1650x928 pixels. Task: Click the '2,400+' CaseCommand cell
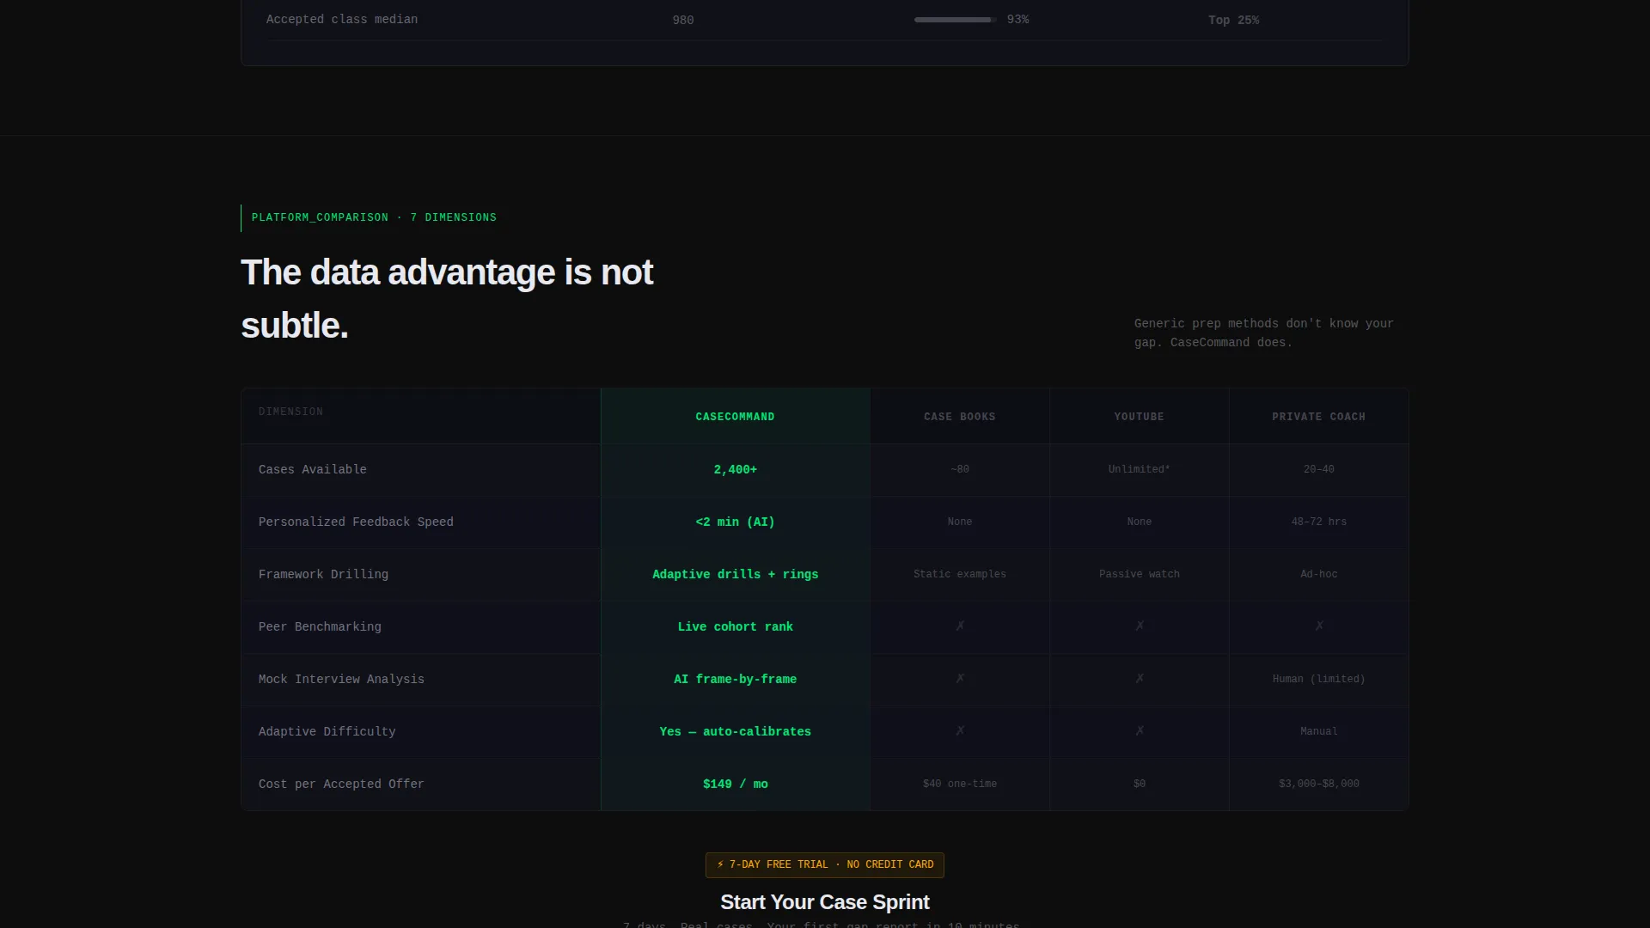[736, 469]
